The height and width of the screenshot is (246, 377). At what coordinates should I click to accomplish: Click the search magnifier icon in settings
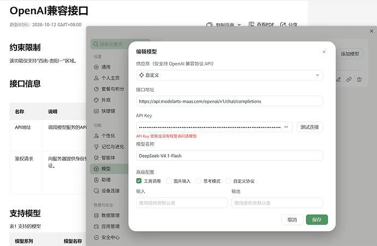[96, 44]
